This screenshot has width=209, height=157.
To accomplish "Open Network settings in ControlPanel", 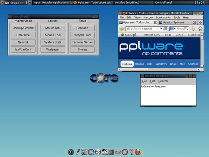I will tap(23, 42).
